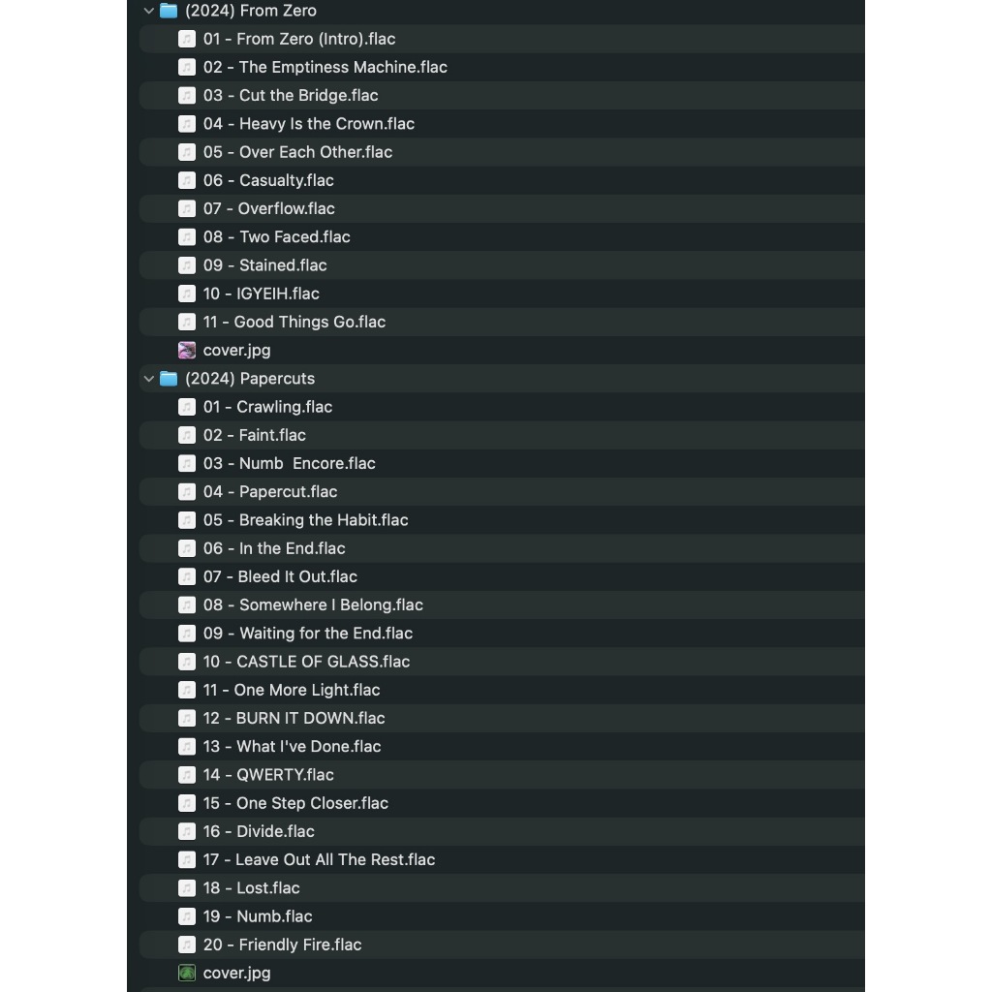This screenshot has width=992, height=992.
Task: Click audio icon next to 14 - QWERTY.flac
Action: (187, 775)
